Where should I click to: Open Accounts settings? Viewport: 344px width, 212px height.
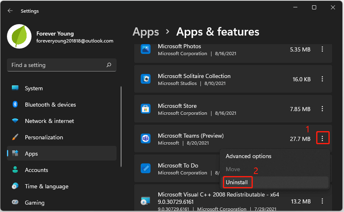point(62,170)
